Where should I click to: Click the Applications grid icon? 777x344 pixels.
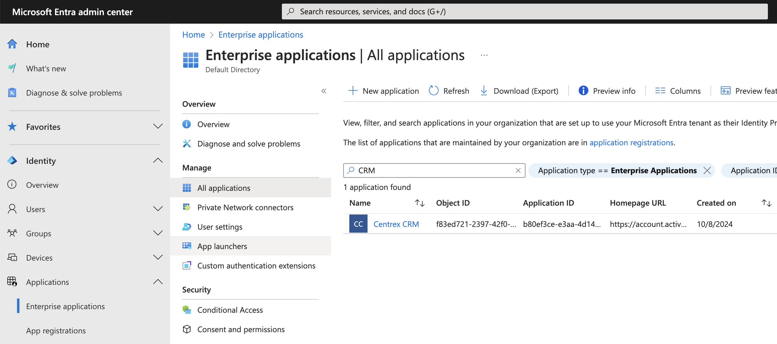click(x=12, y=282)
